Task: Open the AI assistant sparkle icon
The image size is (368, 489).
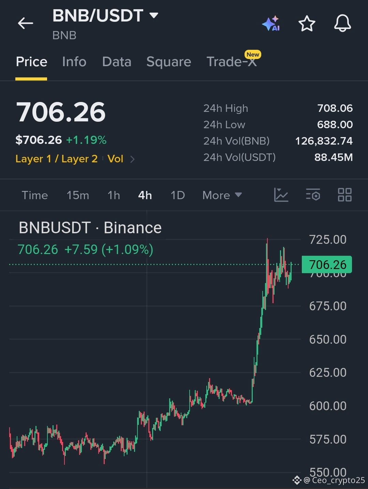Action: tap(271, 24)
